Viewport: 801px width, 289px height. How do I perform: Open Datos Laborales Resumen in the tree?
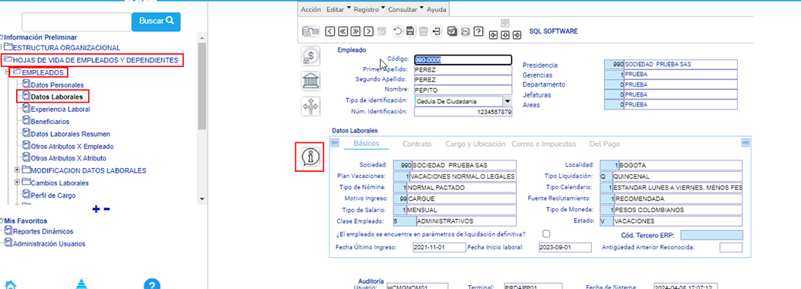[x=70, y=134]
